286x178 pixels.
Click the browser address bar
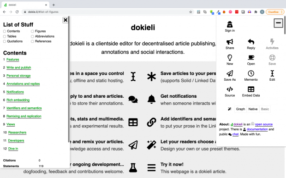107,12
